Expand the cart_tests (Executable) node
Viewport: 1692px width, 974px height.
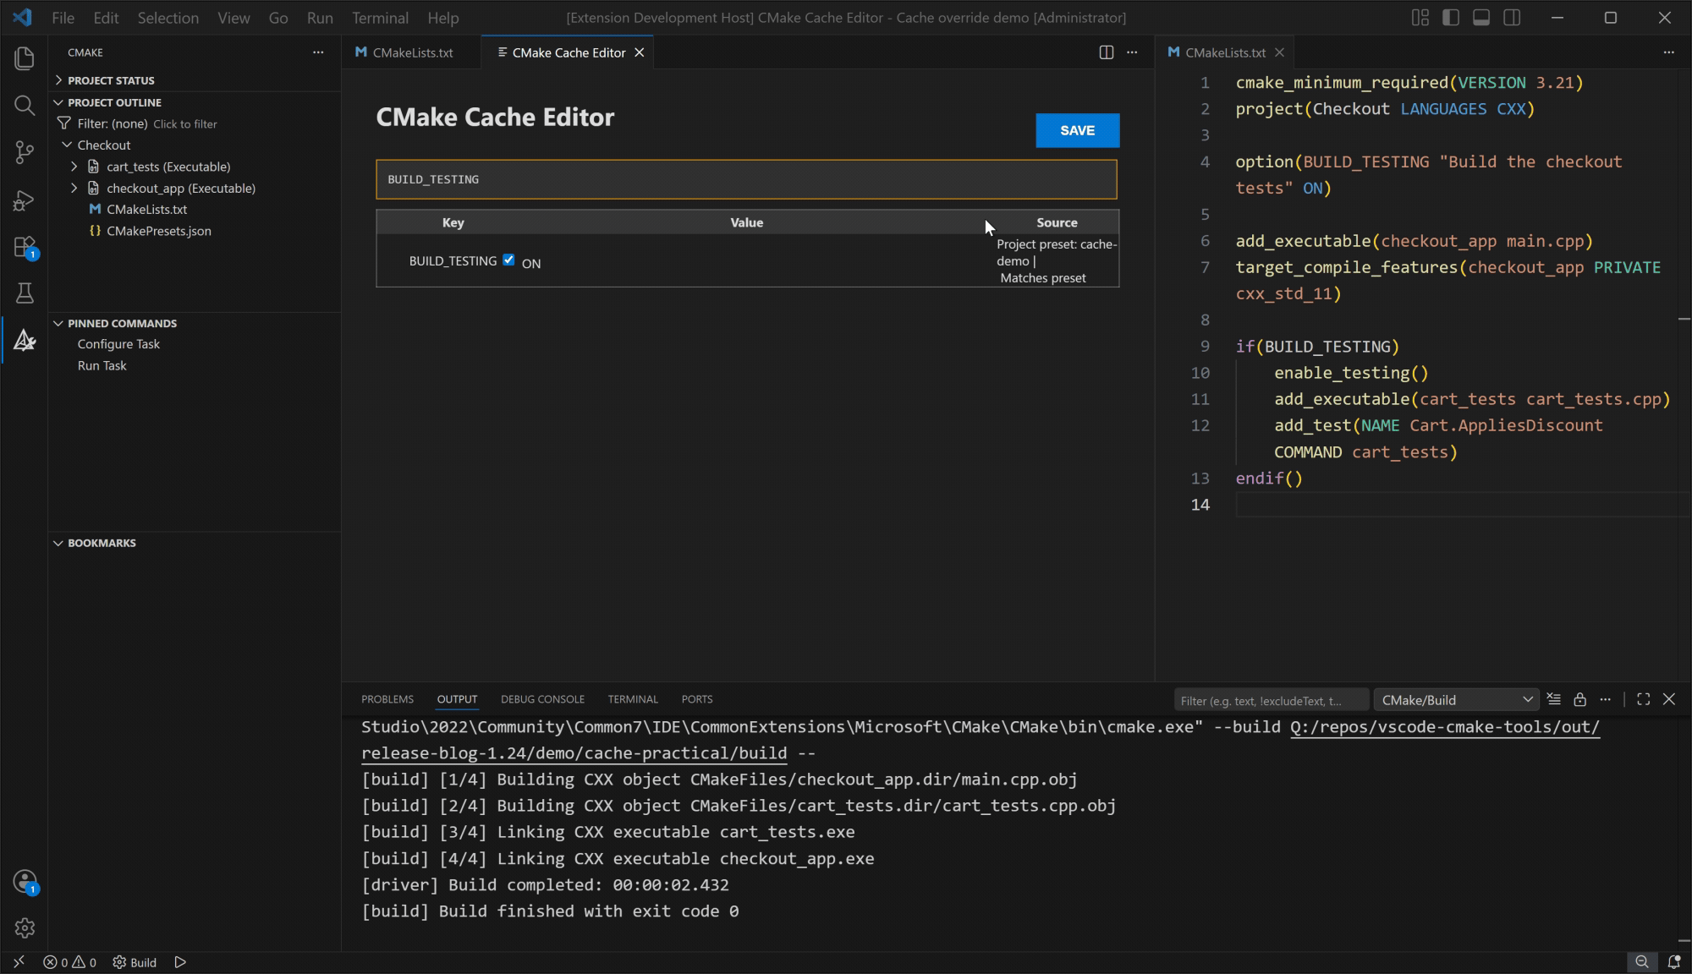coord(74,167)
